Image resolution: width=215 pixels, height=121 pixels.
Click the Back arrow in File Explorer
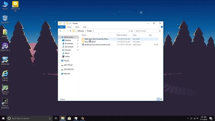pos(60,31)
